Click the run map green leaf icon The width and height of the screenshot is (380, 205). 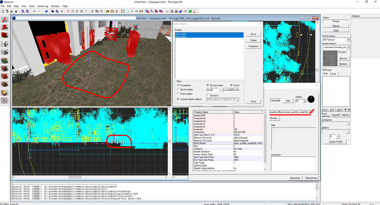pyautogui.click(x=190, y=11)
